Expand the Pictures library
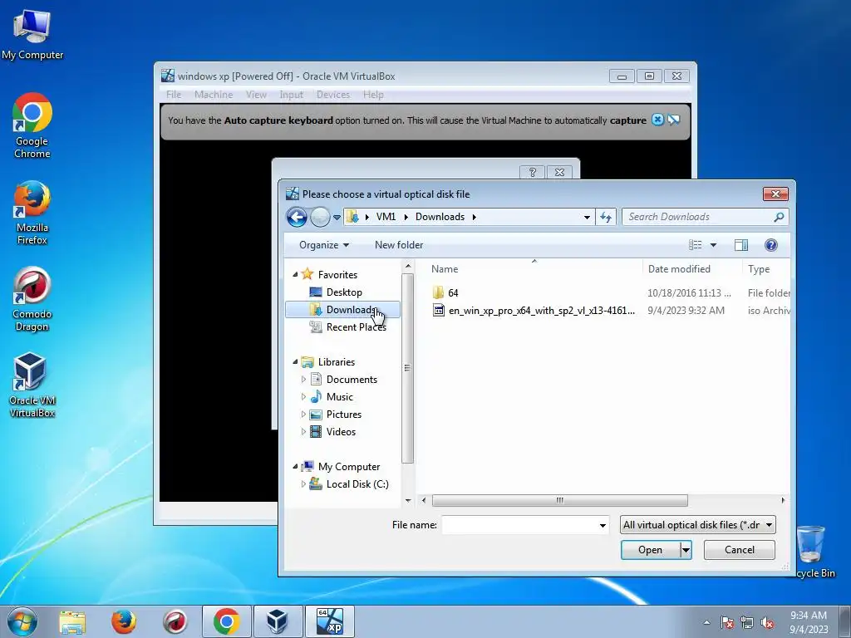Viewport: 851px width, 638px height. (303, 414)
